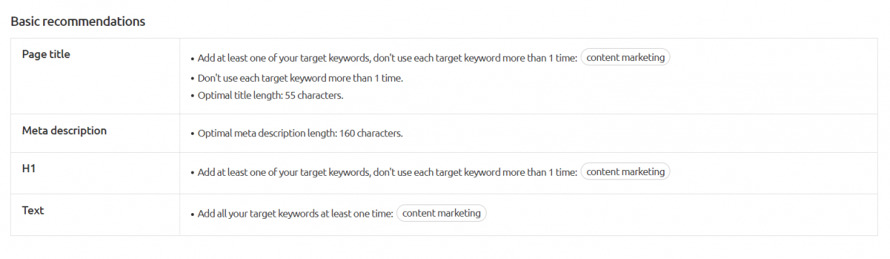The width and height of the screenshot is (890, 259).
Task: Click the Basic recommendations heading
Action: pyautogui.click(x=78, y=22)
